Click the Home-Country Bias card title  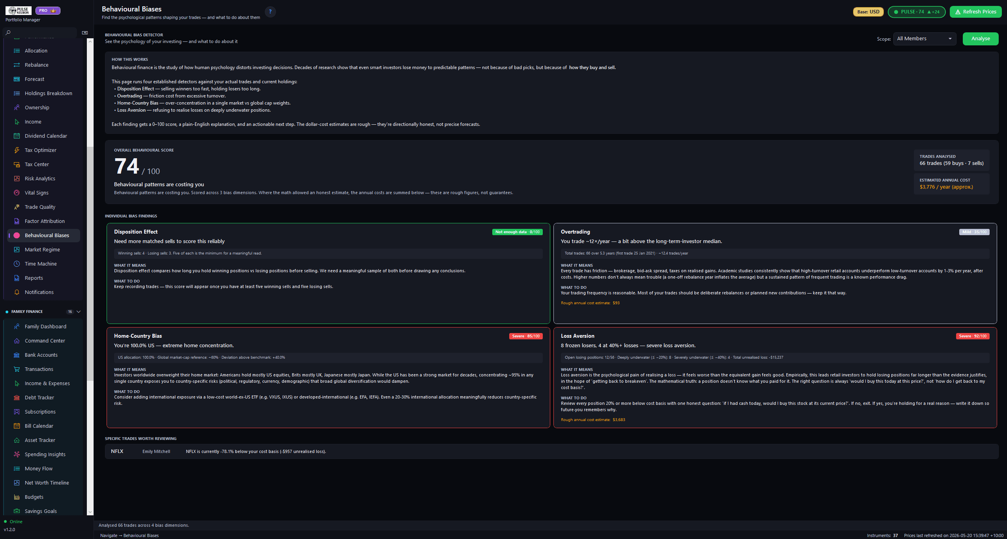[x=138, y=336]
